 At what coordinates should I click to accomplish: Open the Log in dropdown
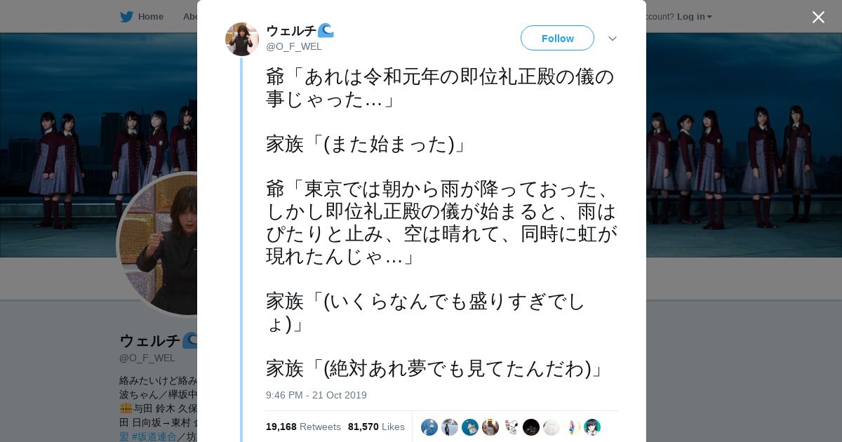click(695, 17)
